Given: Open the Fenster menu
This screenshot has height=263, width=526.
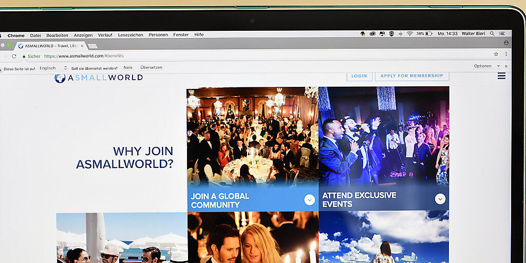Looking at the screenshot, I should 181,34.
